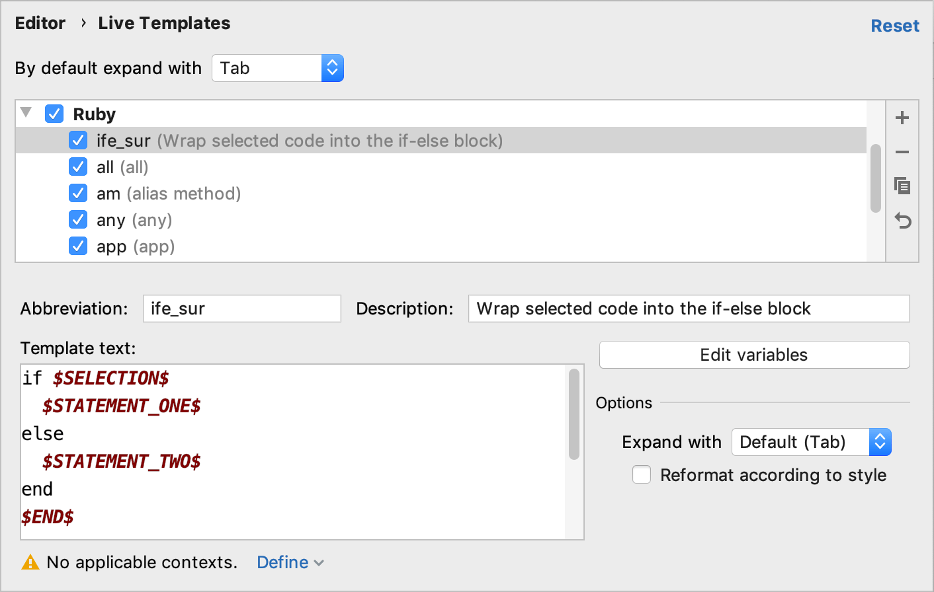Enable Reformat according to style
The width and height of the screenshot is (934, 592).
[x=641, y=474]
